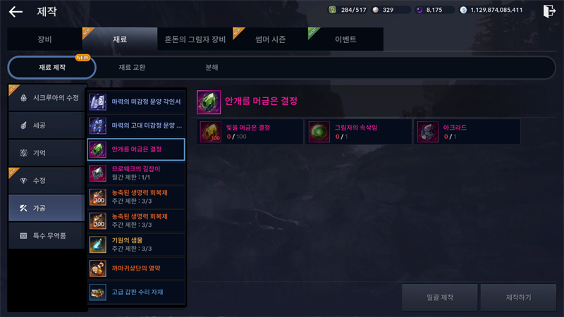Click the exit door icon
This screenshot has width=564, height=317.
(x=549, y=11)
